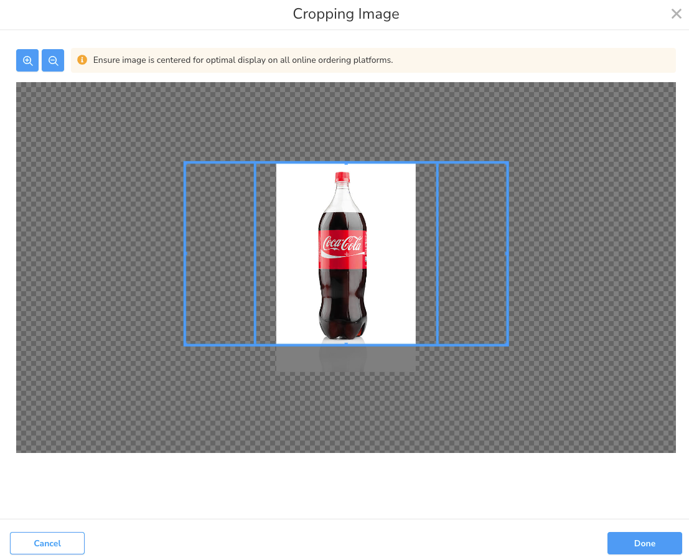689x560 pixels.
Task: Click the right-edge crop box handle
Action: [x=507, y=254]
